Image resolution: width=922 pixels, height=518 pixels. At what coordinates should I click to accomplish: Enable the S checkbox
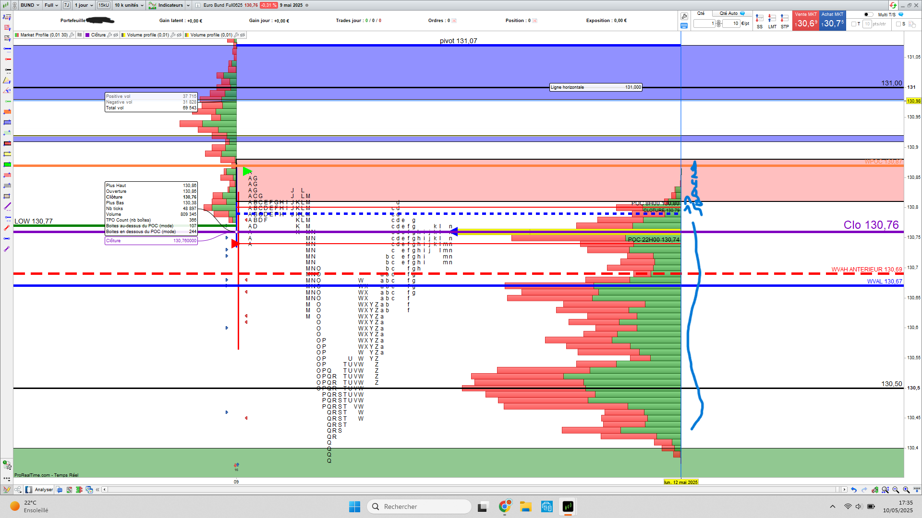point(898,24)
